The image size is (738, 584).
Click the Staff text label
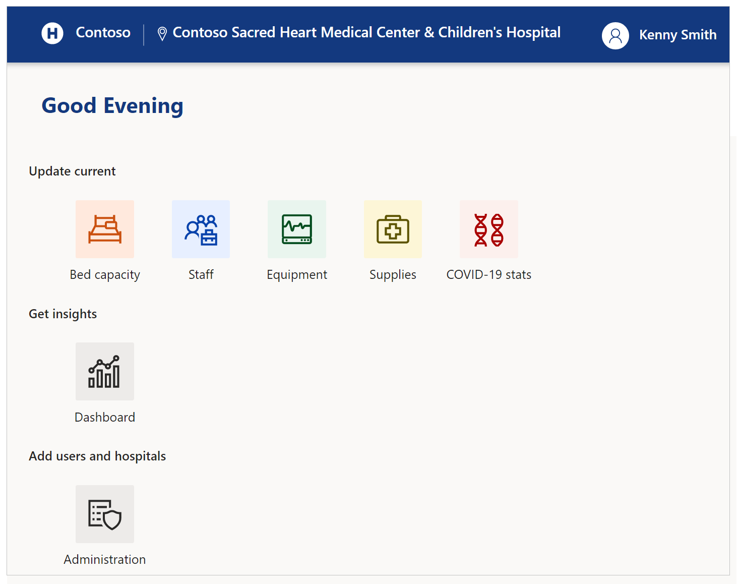pos(201,274)
